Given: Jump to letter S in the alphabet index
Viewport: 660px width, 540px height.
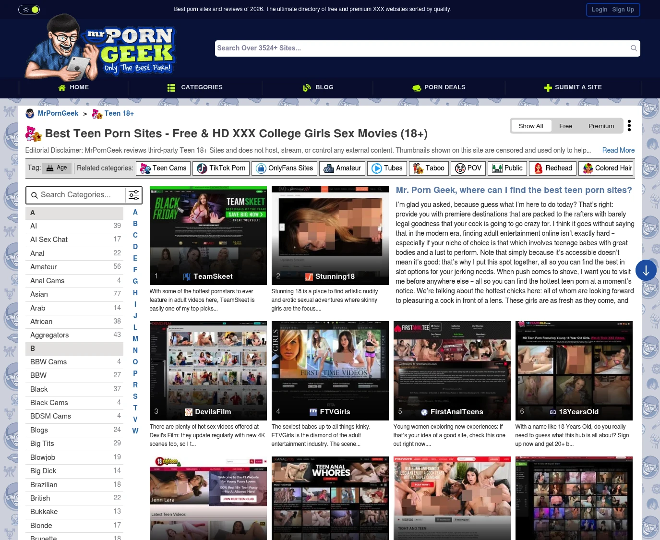Looking at the screenshot, I should [x=135, y=396].
